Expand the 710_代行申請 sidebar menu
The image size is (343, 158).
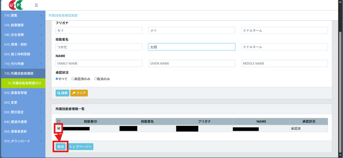coord(23,64)
